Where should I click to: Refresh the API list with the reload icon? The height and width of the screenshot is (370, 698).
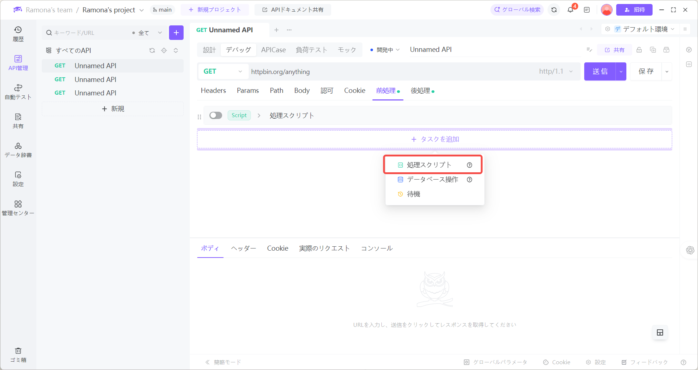152,50
